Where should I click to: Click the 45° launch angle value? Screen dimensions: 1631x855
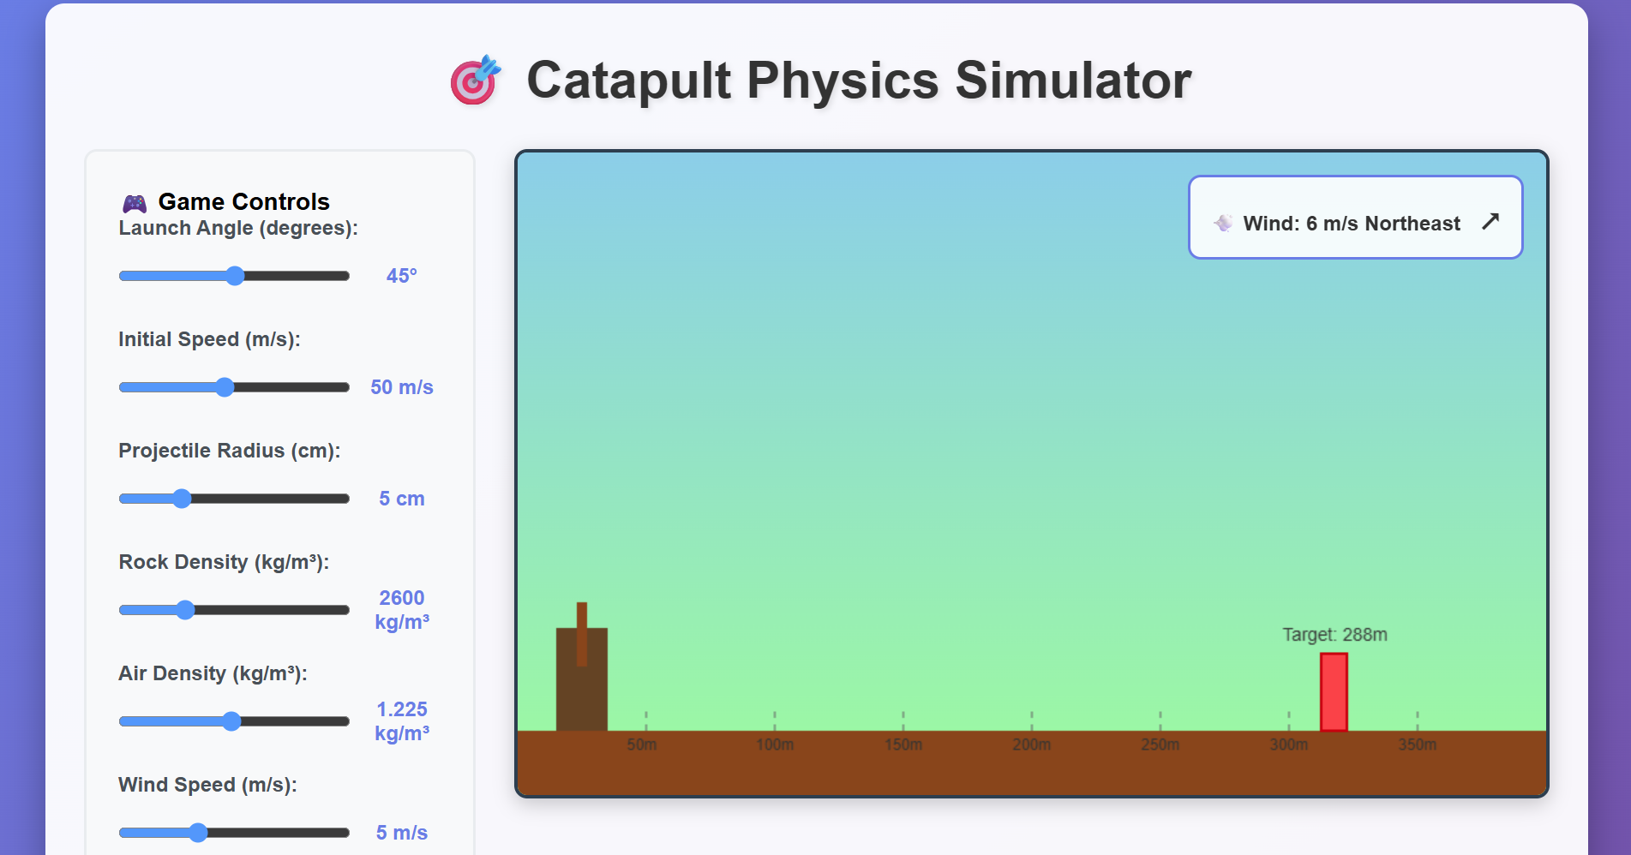[x=401, y=276]
